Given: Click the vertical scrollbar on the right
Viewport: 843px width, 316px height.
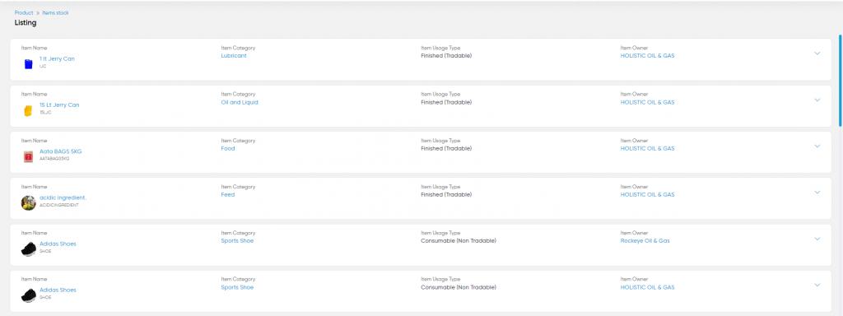Looking at the screenshot, I should point(841,81).
